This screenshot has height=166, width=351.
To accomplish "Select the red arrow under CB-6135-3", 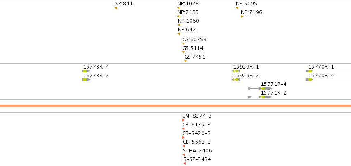I will [x=183, y=129].
